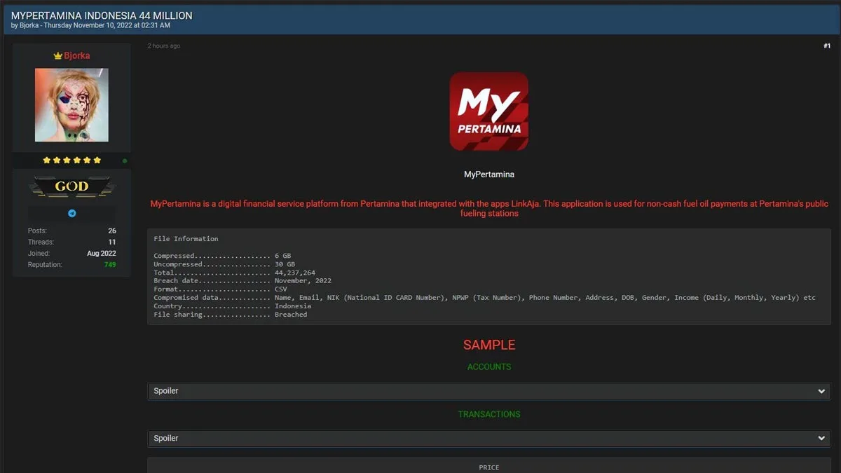Click the gold star rating row

pos(71,160)
